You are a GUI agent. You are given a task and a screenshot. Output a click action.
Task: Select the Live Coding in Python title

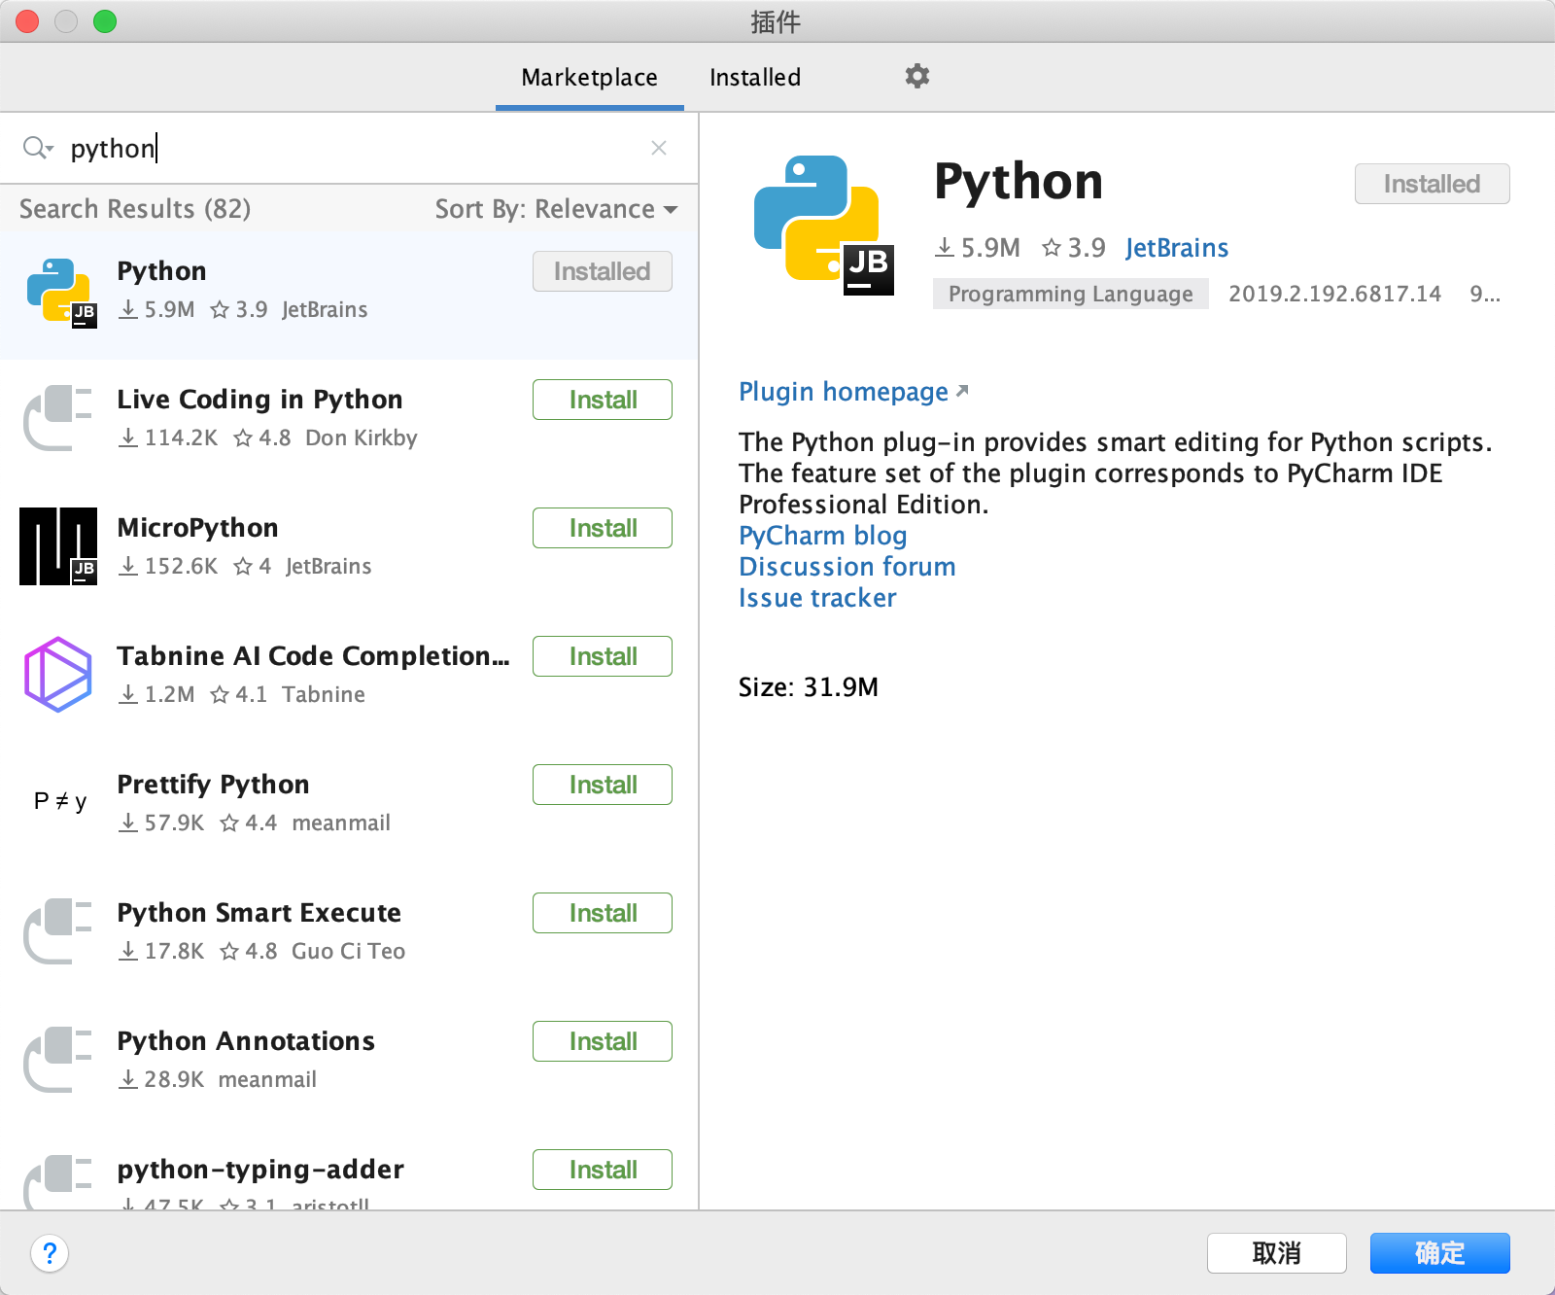[259, 400]
